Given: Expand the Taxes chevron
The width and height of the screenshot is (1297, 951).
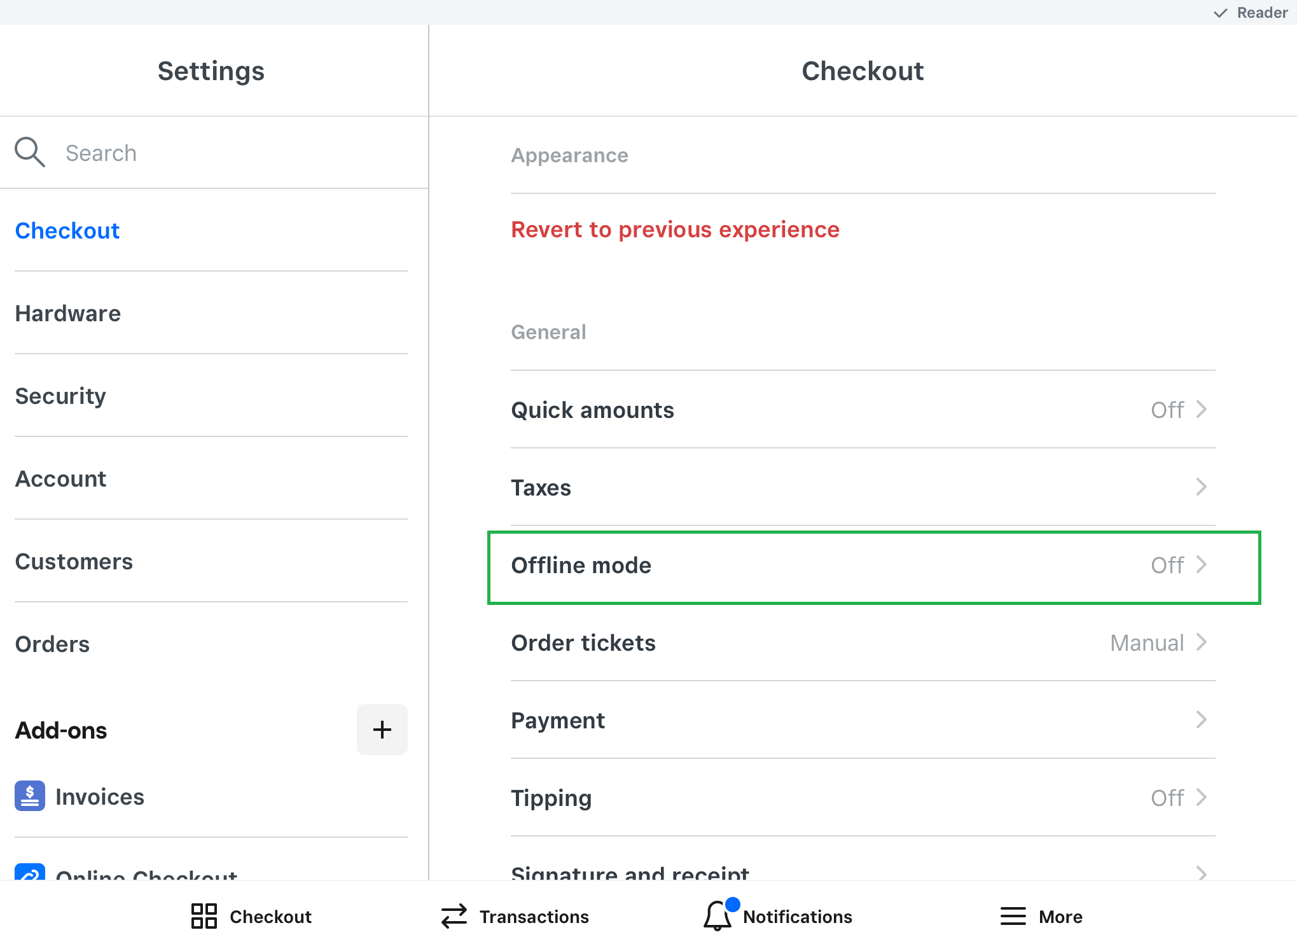Looking at the screenshot, I should coord(1201,487).
